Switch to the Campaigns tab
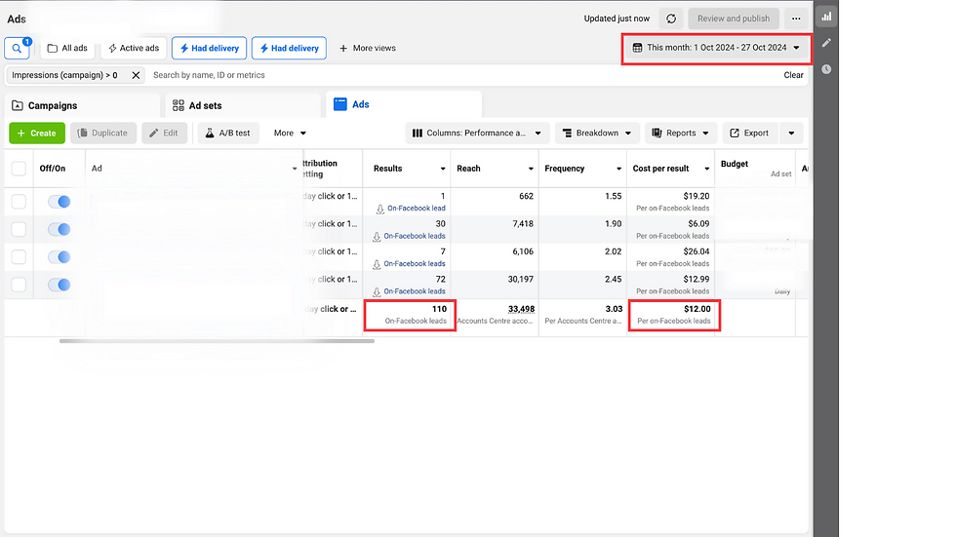The image size is (956, 537). coord(82,105)
